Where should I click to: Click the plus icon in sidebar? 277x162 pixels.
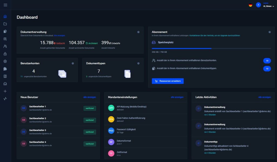(x=5, y=91)
